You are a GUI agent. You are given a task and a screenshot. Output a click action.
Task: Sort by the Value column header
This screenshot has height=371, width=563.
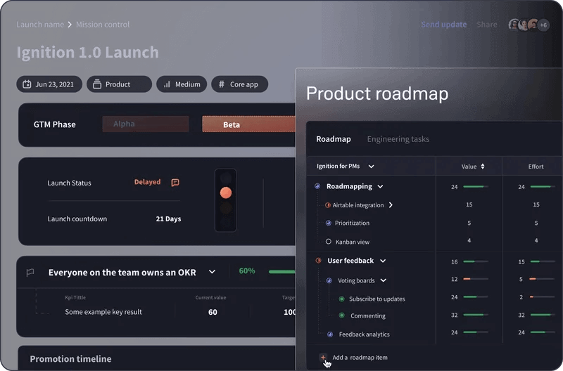pos(473,167)
